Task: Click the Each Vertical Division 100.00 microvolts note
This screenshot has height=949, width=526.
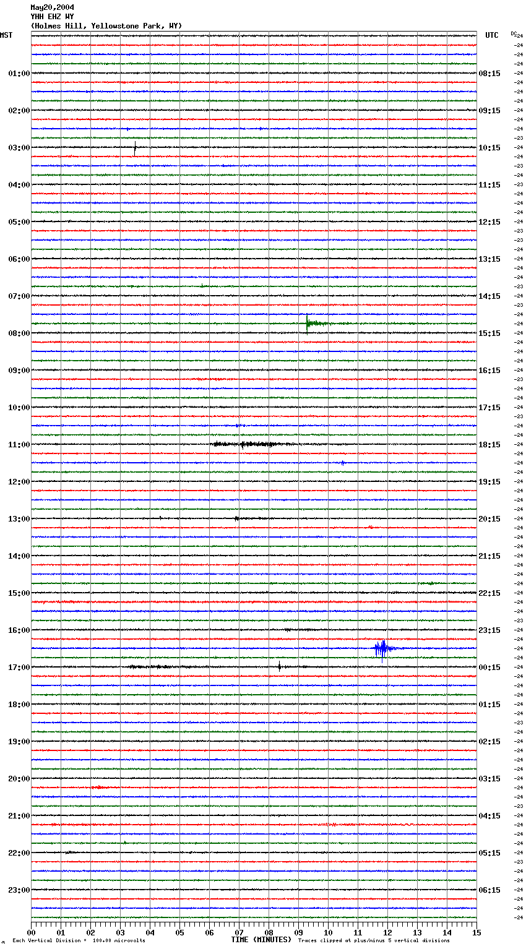Action: coord(79,941)
